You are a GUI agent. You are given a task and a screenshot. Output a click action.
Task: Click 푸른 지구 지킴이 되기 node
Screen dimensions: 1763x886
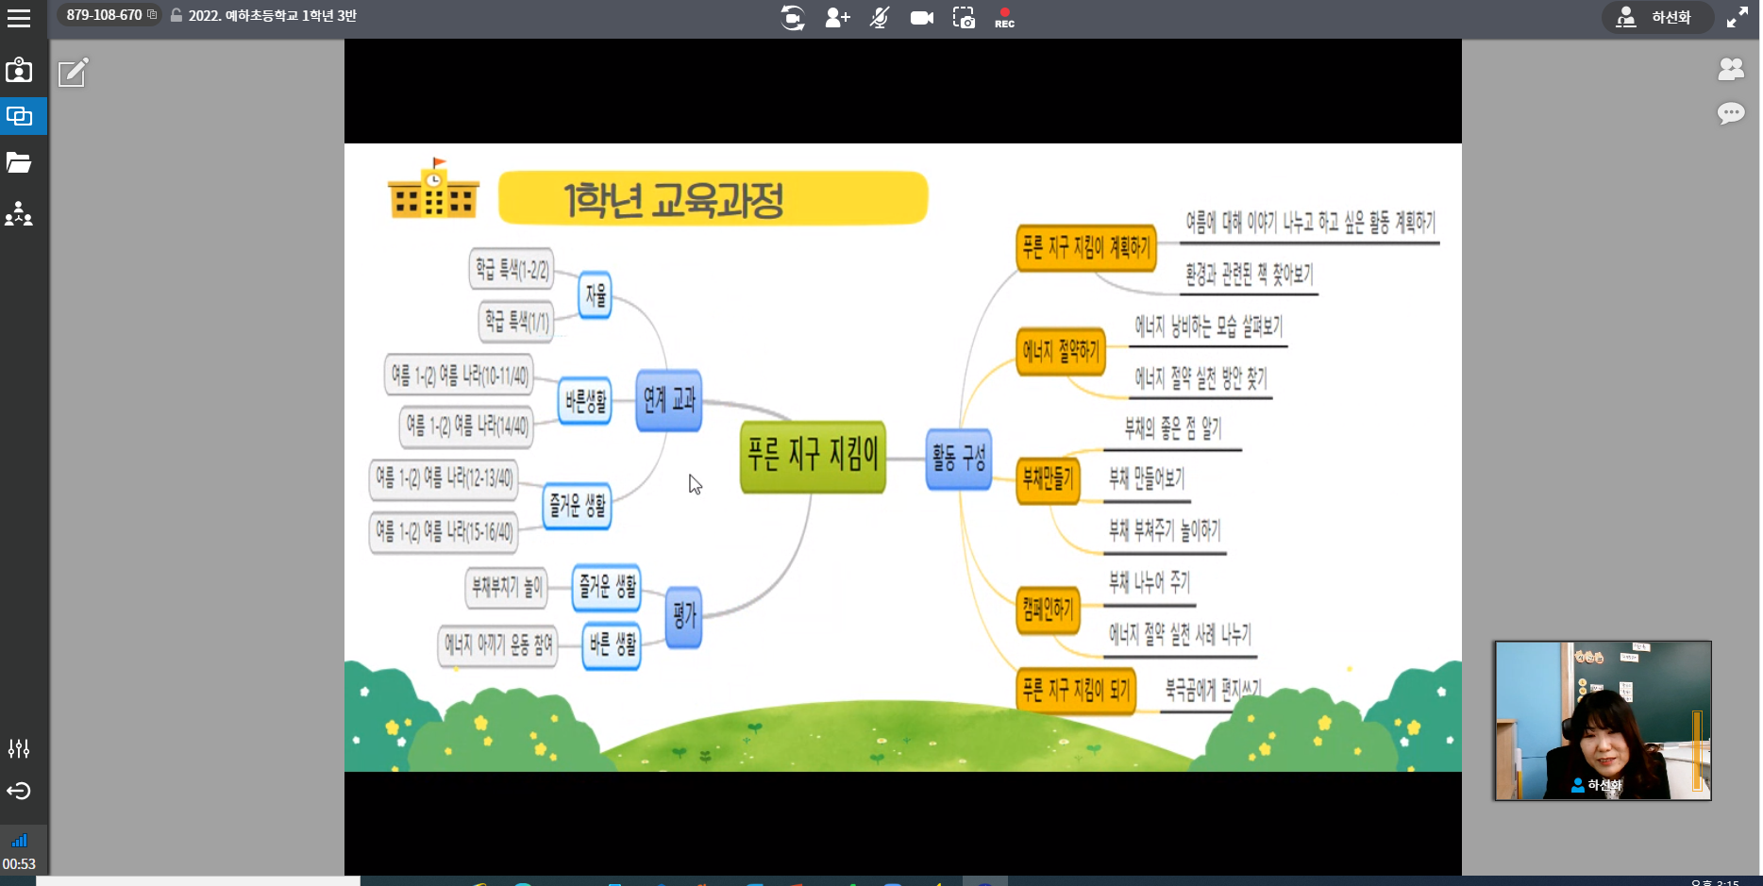(1076, 691)
